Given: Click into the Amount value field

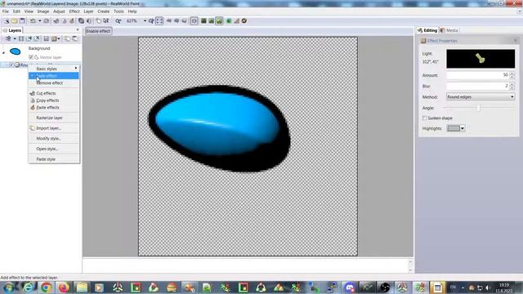Looking at the screenshot, I should click(477, 75).
